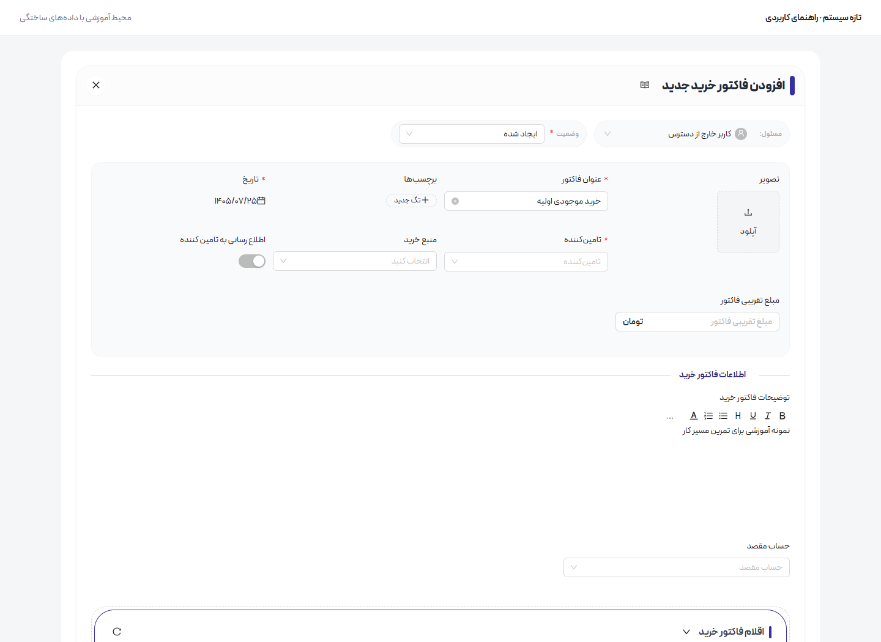The width and height of the screenshot is (881, 642).
Task: Click the اطلاعات فاکتور خرید section heading
Action: coord(712,374)
